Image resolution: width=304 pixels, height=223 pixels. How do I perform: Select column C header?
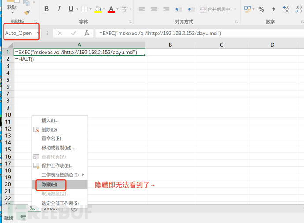[222, 45]
